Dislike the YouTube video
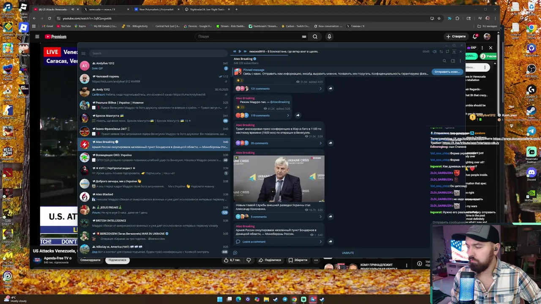Viewport: 541px width, 304px height. [x=249, y=260]
